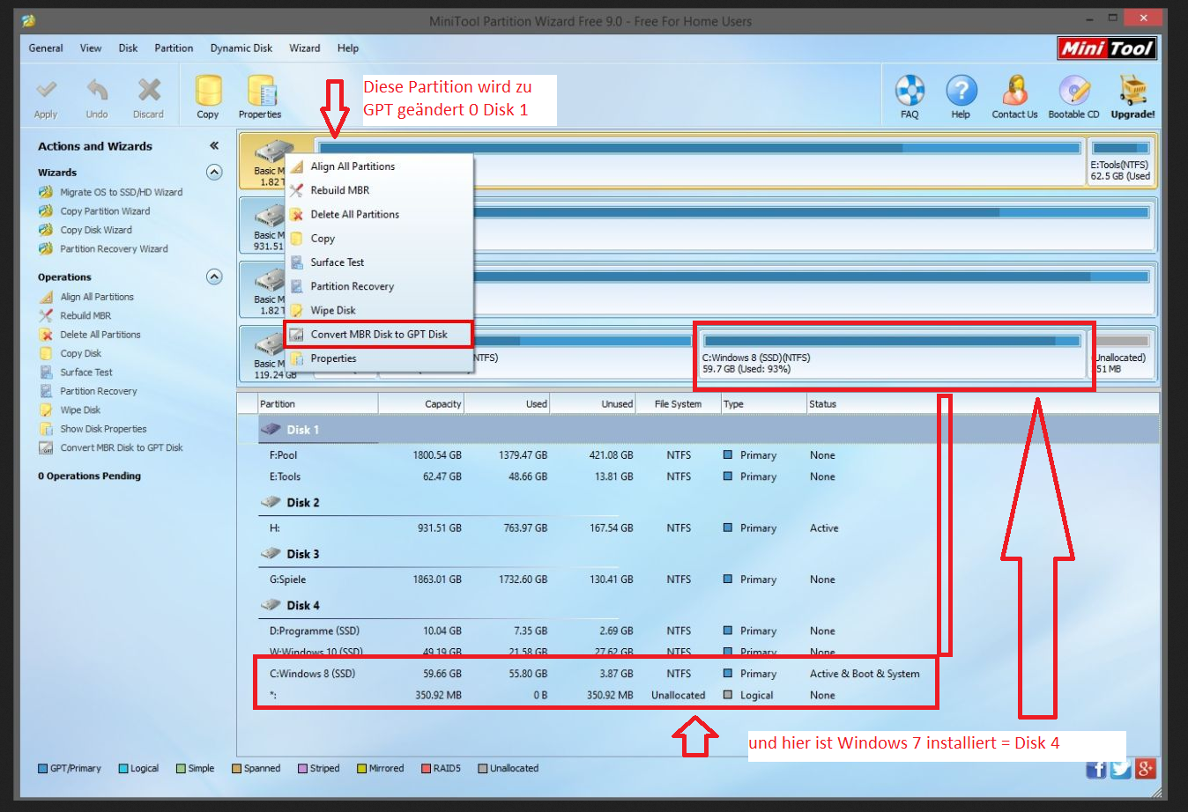Choose Delete All Partitions in context menu
This screenshot has width=1188, height=812.
click(x=379, y=214)
